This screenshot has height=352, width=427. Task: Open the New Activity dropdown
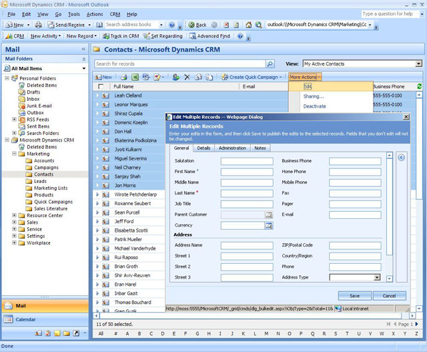[x=45, y=36]
